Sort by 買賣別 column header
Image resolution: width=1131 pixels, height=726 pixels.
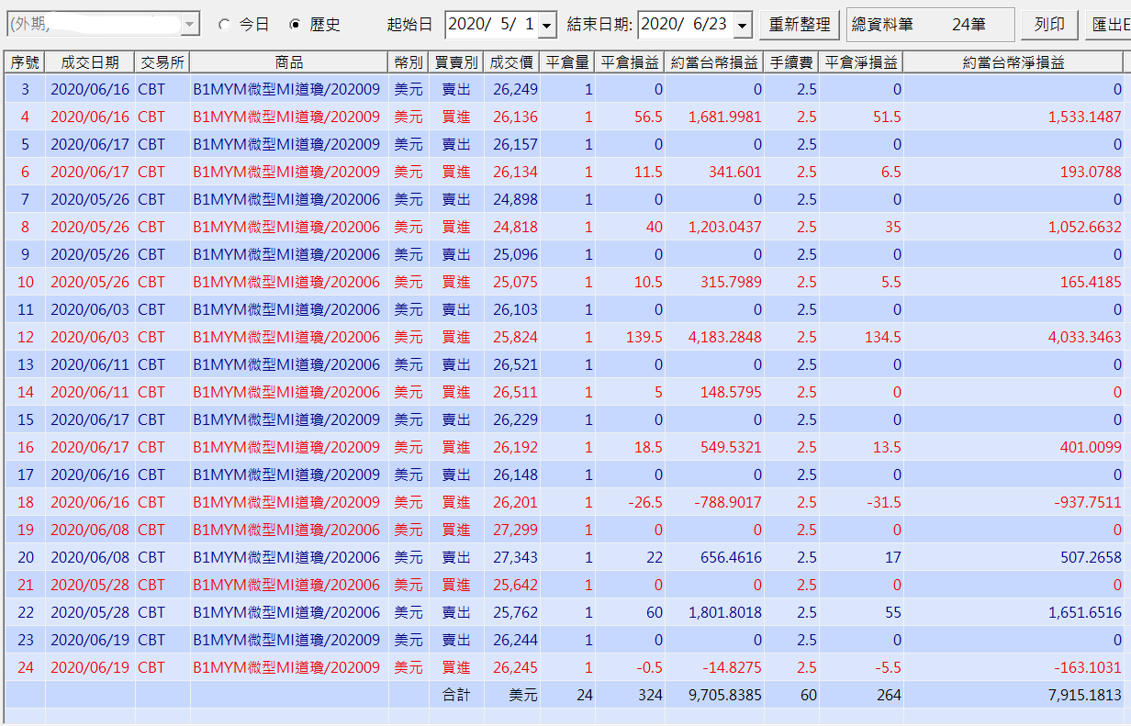click(x=456, y=62)
